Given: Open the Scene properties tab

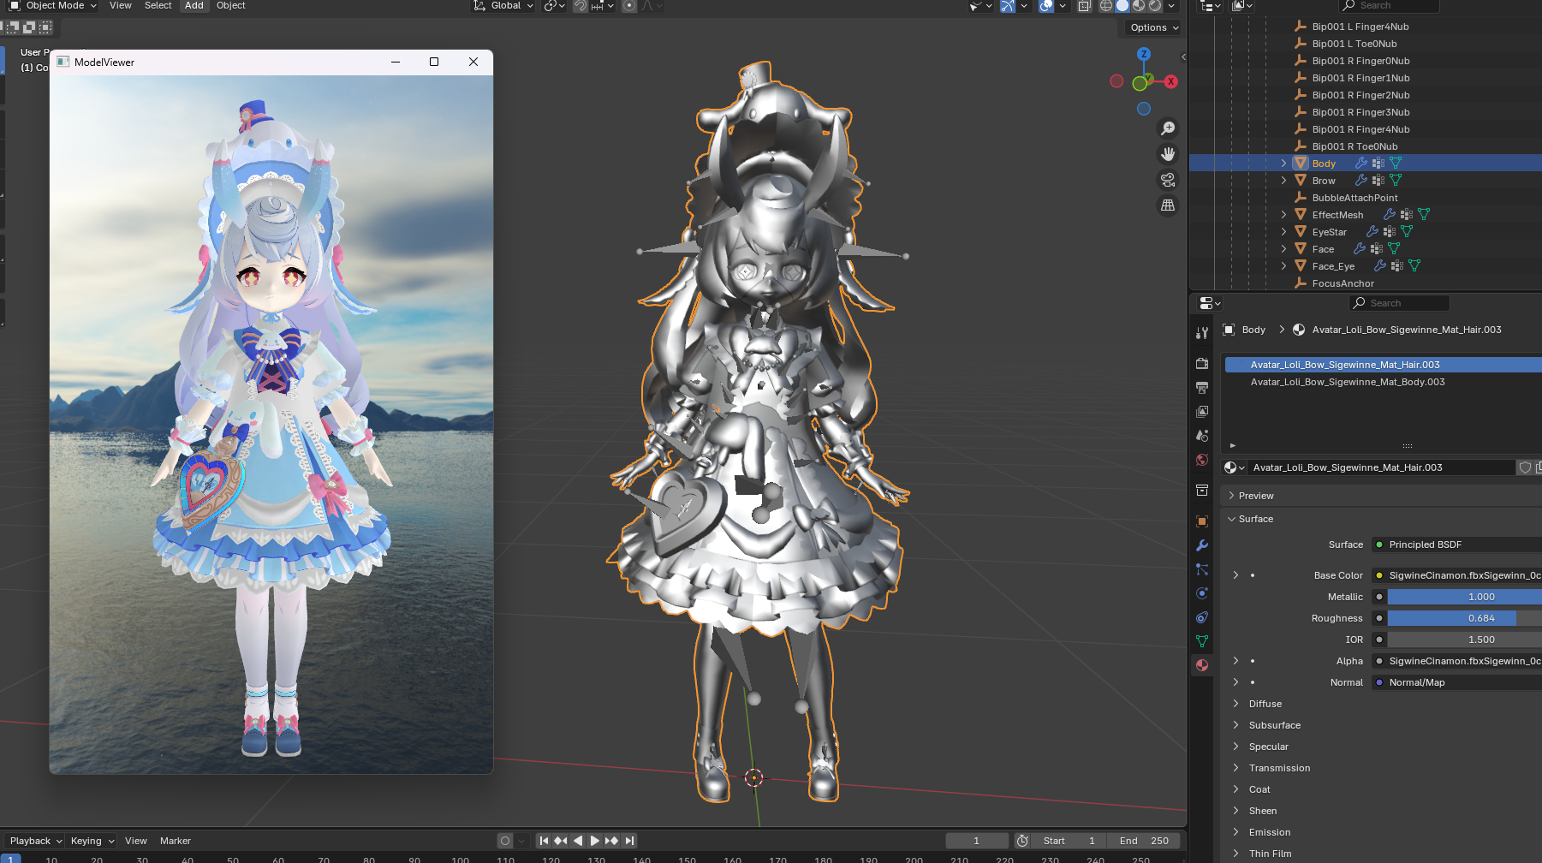Looking at the screenshot, I should click(1202, 436).
